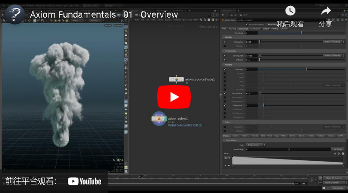This screenshot has width=348, height=193.
Task: Switch to the Simulation tab
Action: [243, 29]
